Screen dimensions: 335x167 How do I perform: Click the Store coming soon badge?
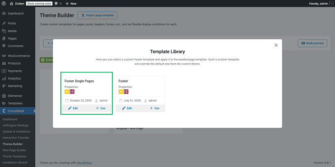[39, 4]
